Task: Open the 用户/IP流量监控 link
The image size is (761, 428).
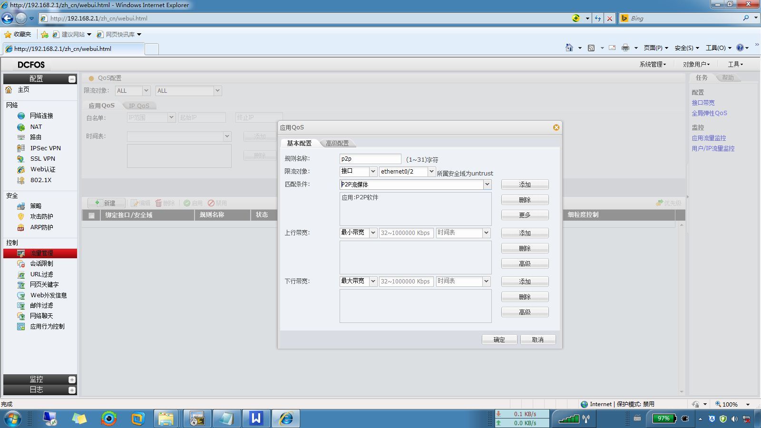Action: click(x=713, y=148)
